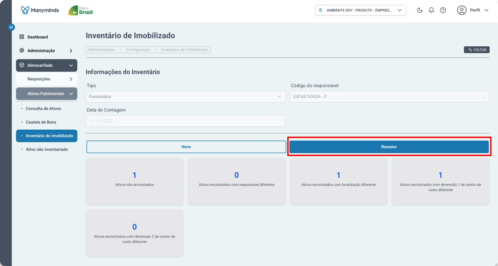
Task: Open the help question mark icon
Action: (443, 10)
